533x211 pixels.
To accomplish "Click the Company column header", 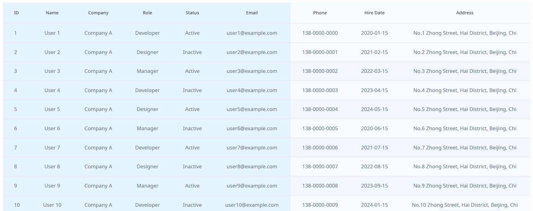I will [x=98, y=13].
